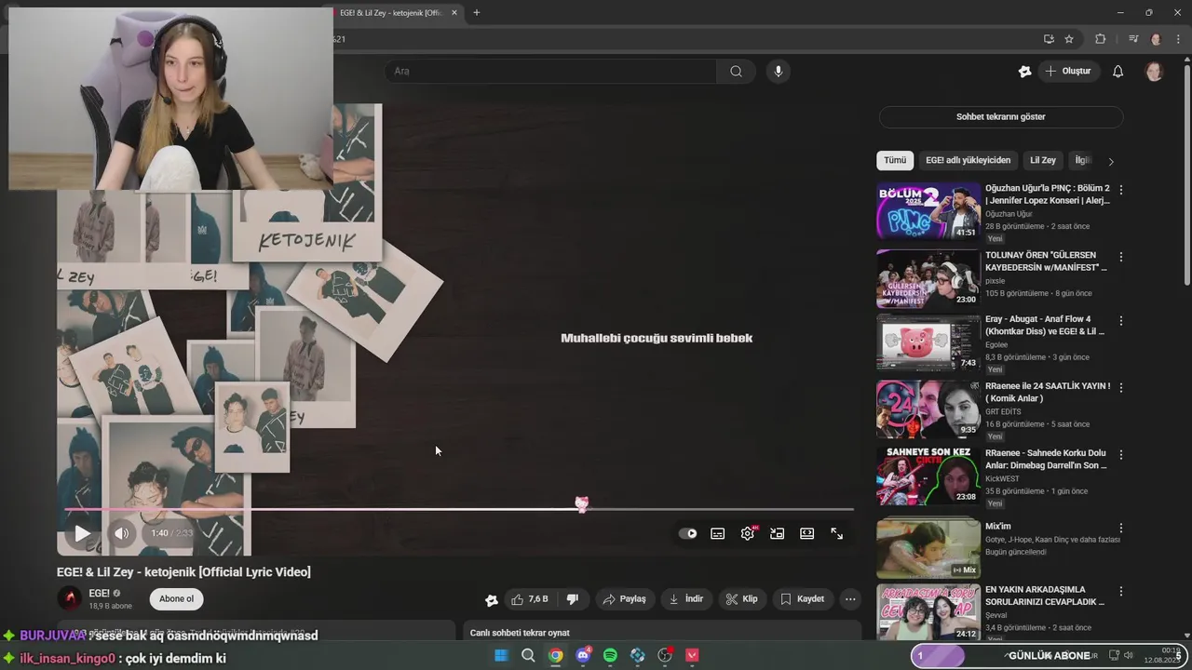Screen dimensions: 1192x670
Task: Open Chrome profile avatar in toolbar
Action: 1157,39
